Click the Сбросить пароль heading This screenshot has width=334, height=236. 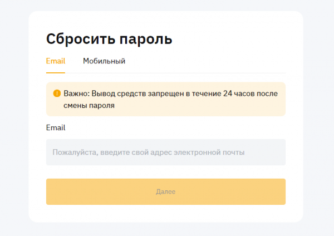point(109,39)
